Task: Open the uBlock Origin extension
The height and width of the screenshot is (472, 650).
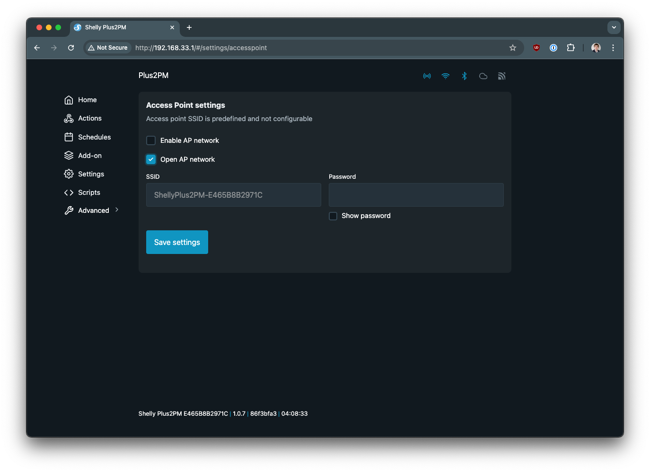Action: (536, 48)
